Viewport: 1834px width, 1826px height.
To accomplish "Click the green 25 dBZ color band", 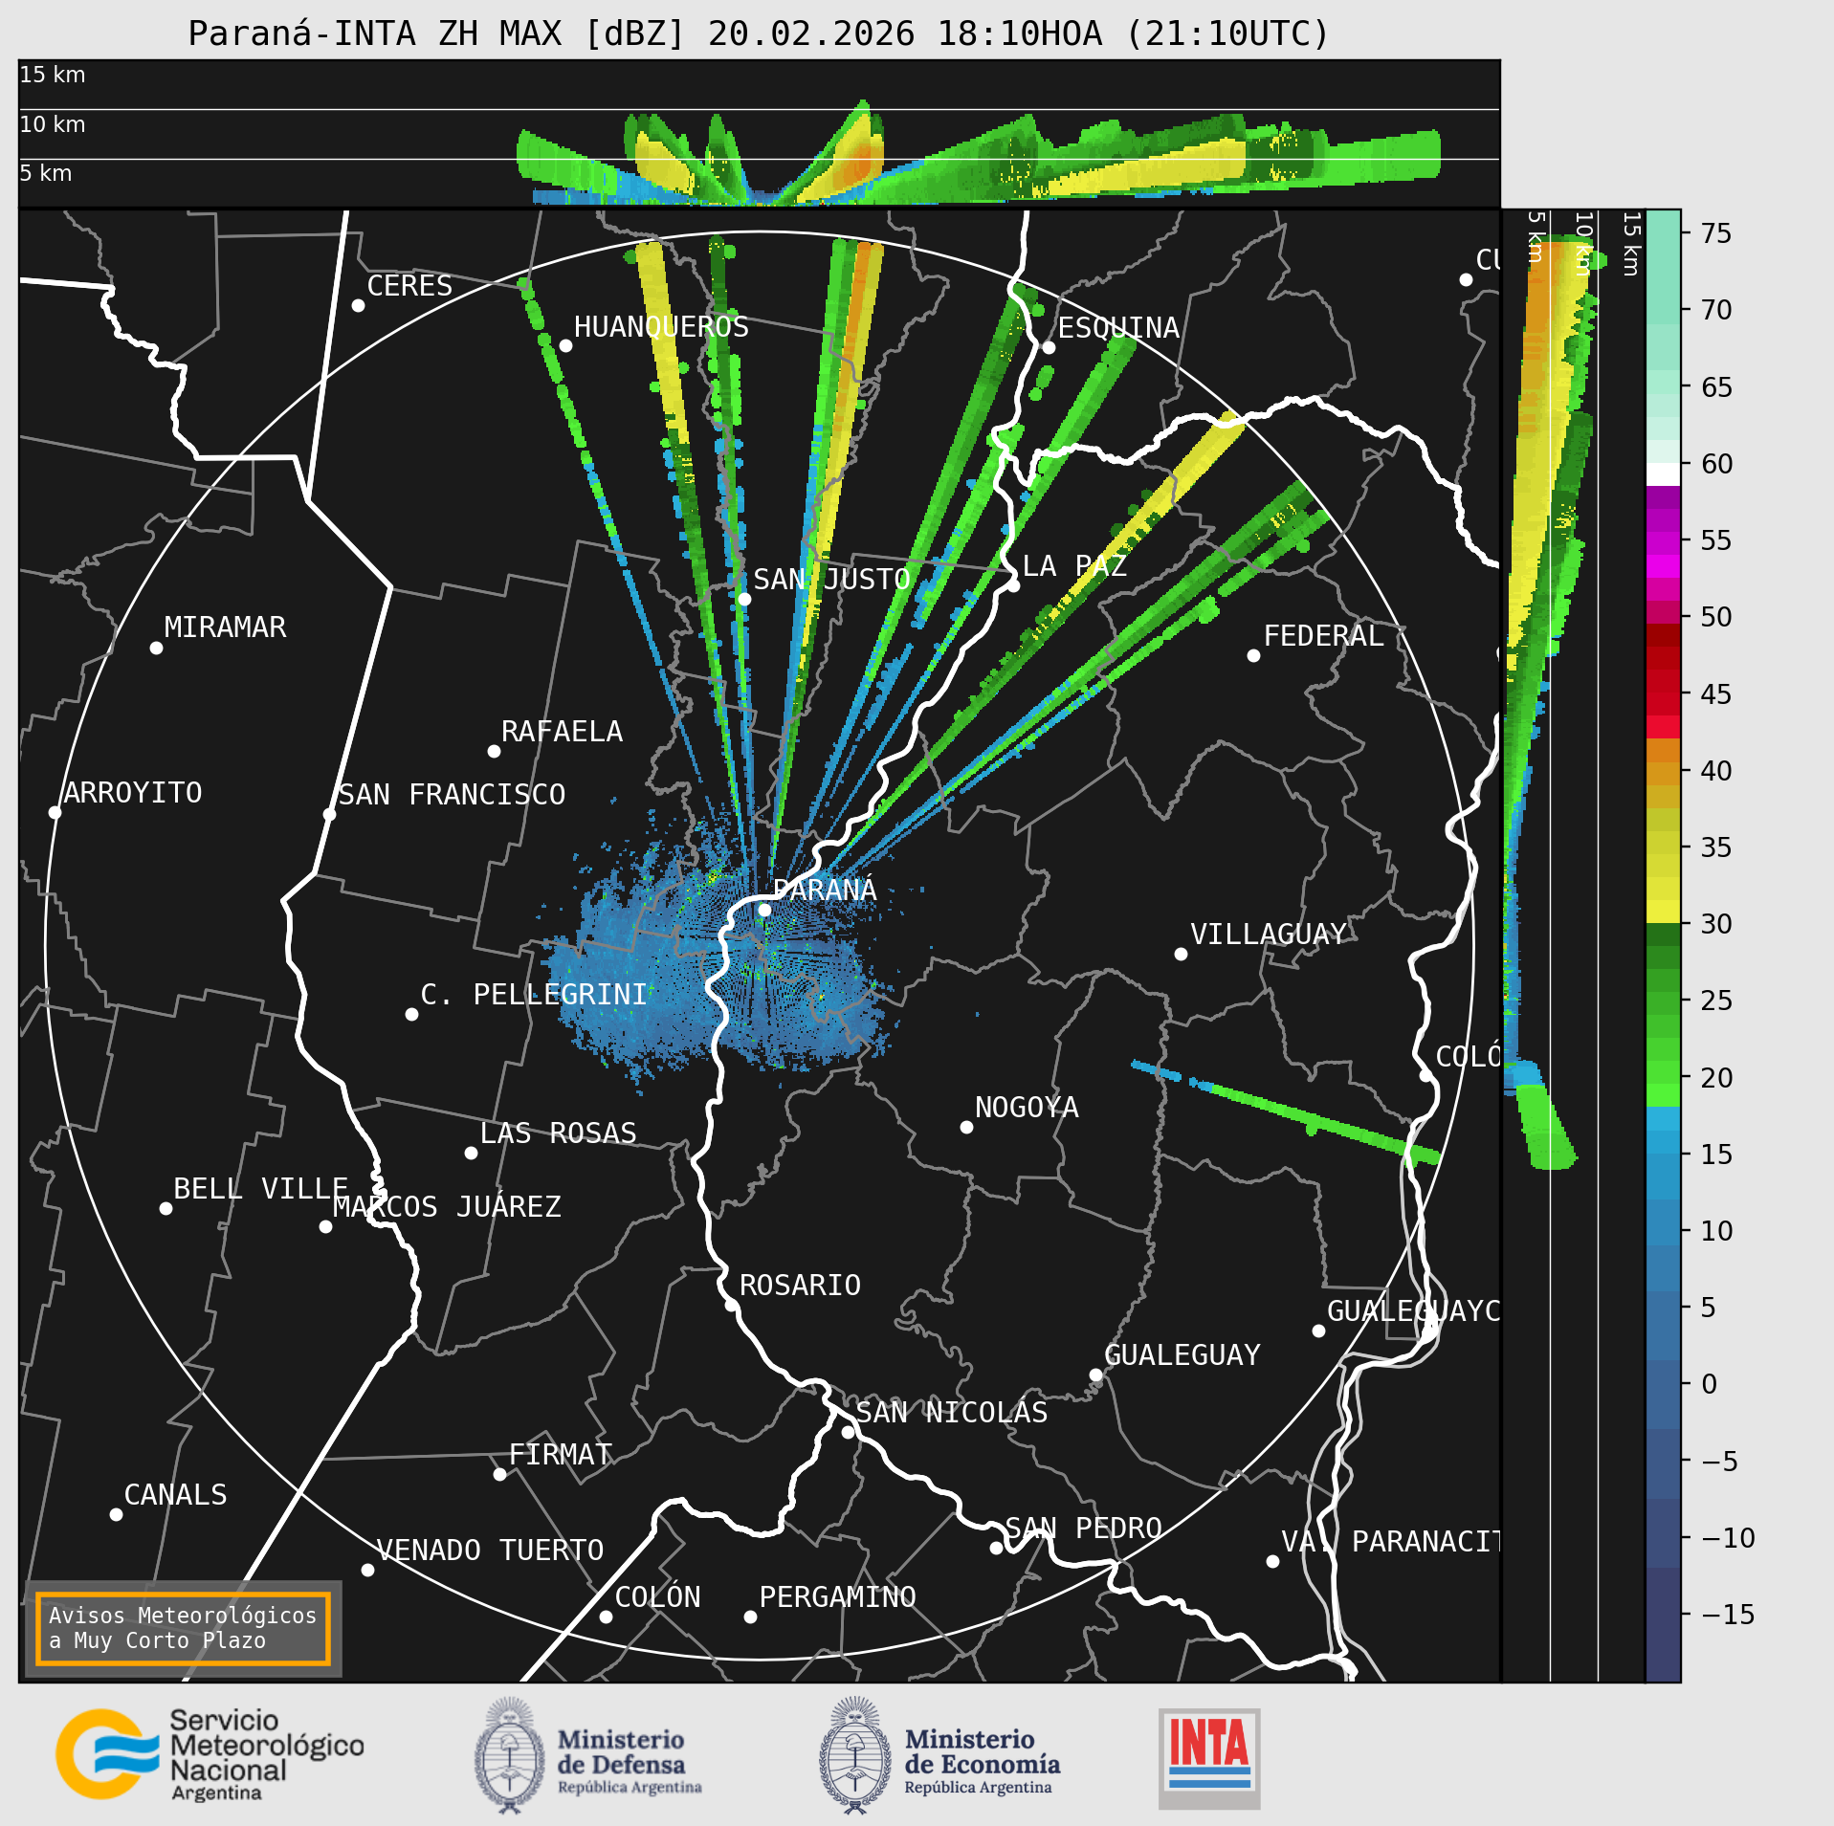I will 1663,1001.
